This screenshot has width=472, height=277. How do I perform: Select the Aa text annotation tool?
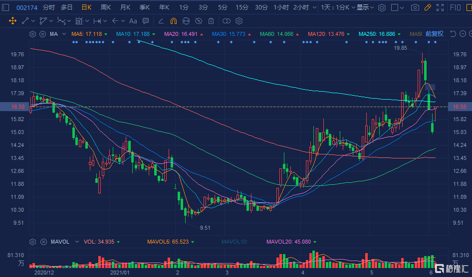point(133,21)
